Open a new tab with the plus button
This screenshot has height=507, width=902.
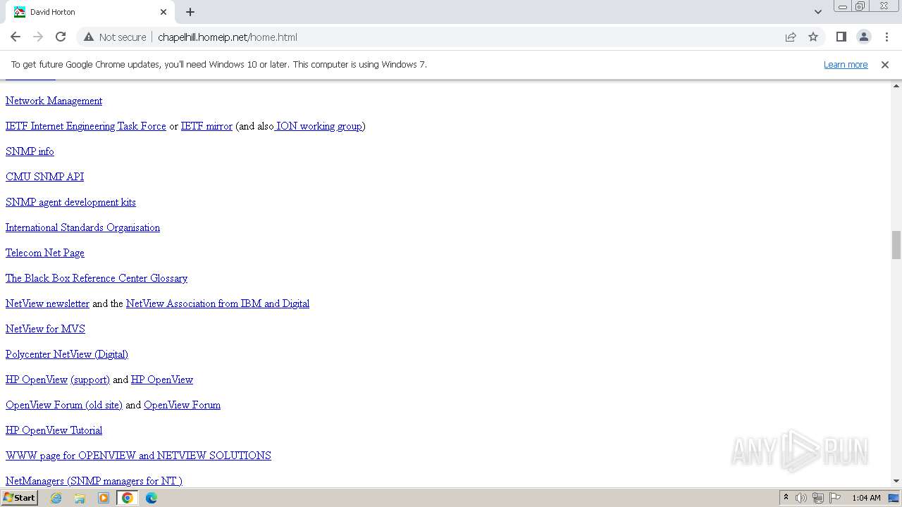(190, 12)
